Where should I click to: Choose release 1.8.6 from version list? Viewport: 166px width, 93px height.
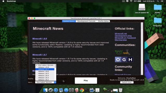(x=45, y=71)
